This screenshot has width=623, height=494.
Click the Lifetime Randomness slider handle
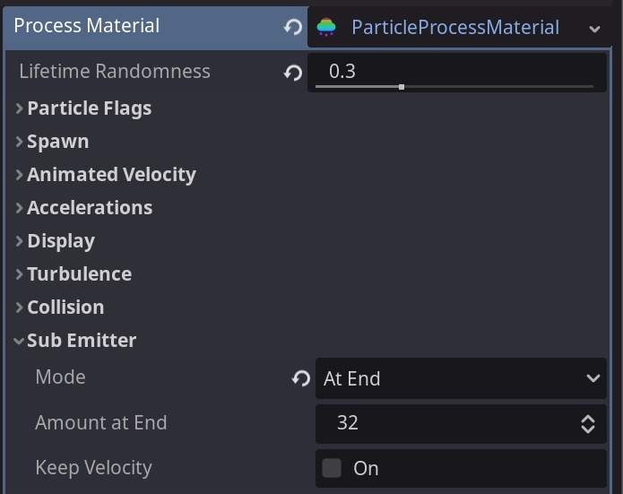(402, 87)
